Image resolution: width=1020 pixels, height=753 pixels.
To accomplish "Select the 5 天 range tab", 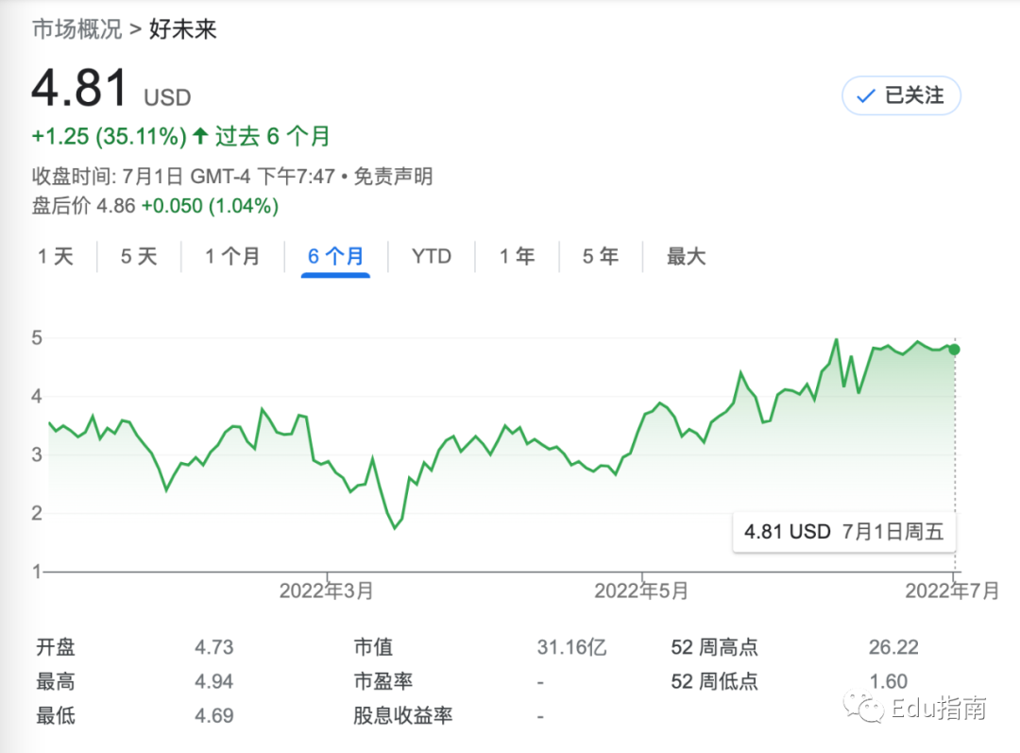I will click(139, 256).
